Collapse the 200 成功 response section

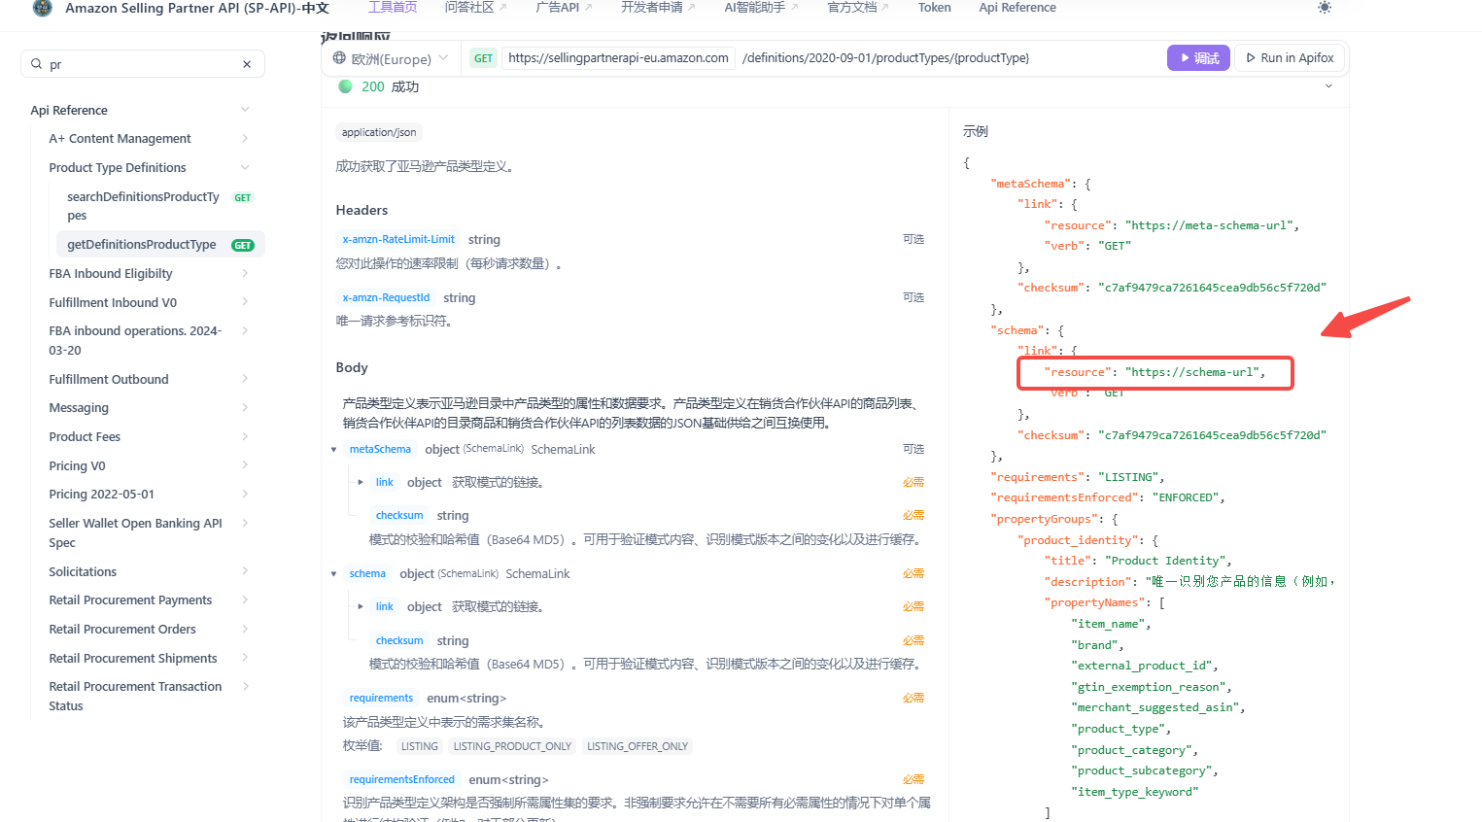coord(1328,86)
